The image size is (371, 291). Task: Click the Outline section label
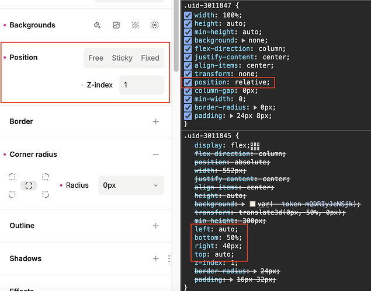point(22,226)
